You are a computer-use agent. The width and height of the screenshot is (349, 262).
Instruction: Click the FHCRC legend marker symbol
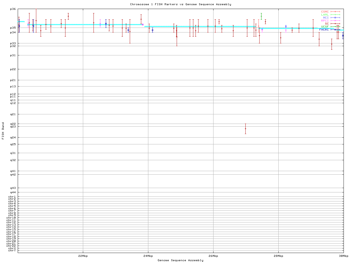[x=335, y=30]
